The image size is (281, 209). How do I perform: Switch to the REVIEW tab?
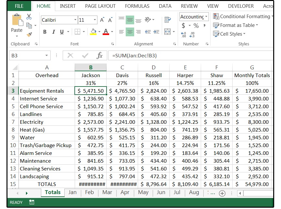coord(189,6)
